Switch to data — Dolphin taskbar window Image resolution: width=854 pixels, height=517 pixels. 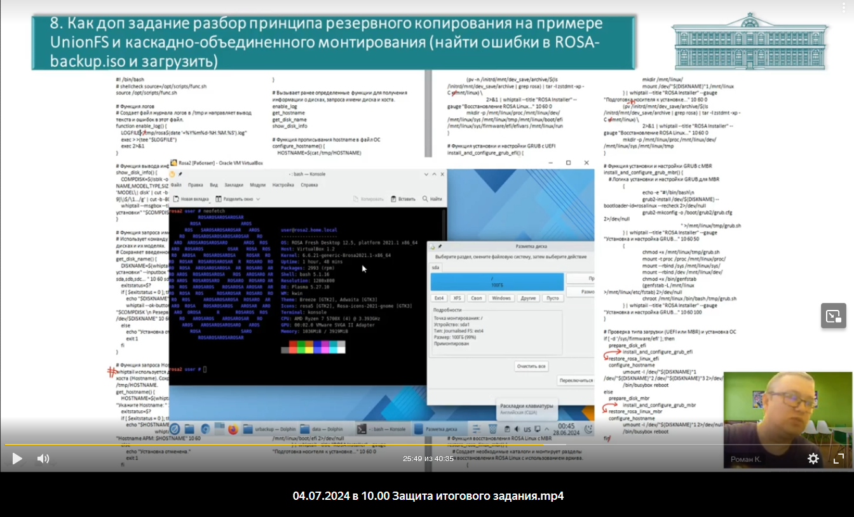point(327,429)
